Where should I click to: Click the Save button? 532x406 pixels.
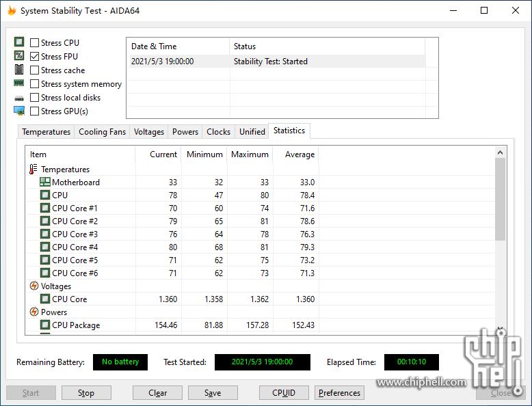pos(213,393)
